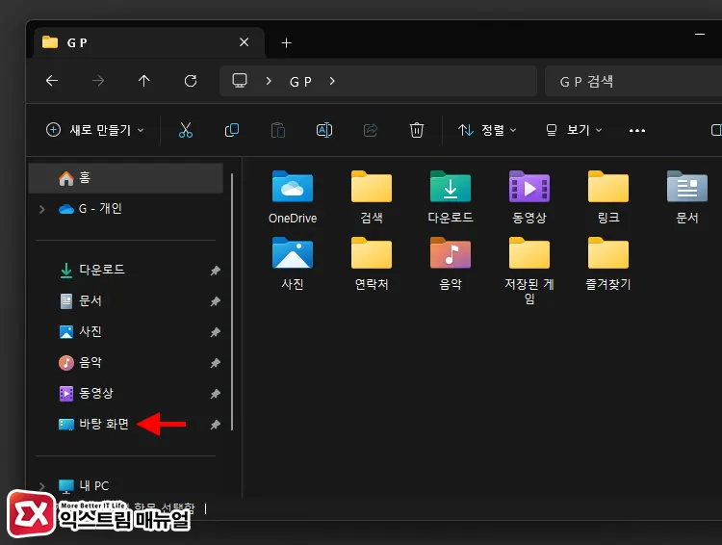Click the Delete trash can icon
Image resolution: width=722 pixels, height=545 pixels.
(417, 130)
